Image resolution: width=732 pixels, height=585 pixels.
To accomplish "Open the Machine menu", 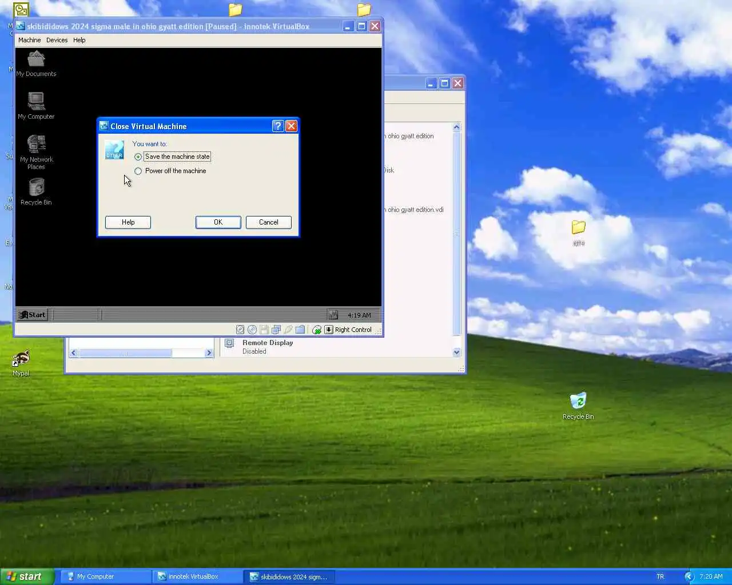I will click(x=29, y=40).
